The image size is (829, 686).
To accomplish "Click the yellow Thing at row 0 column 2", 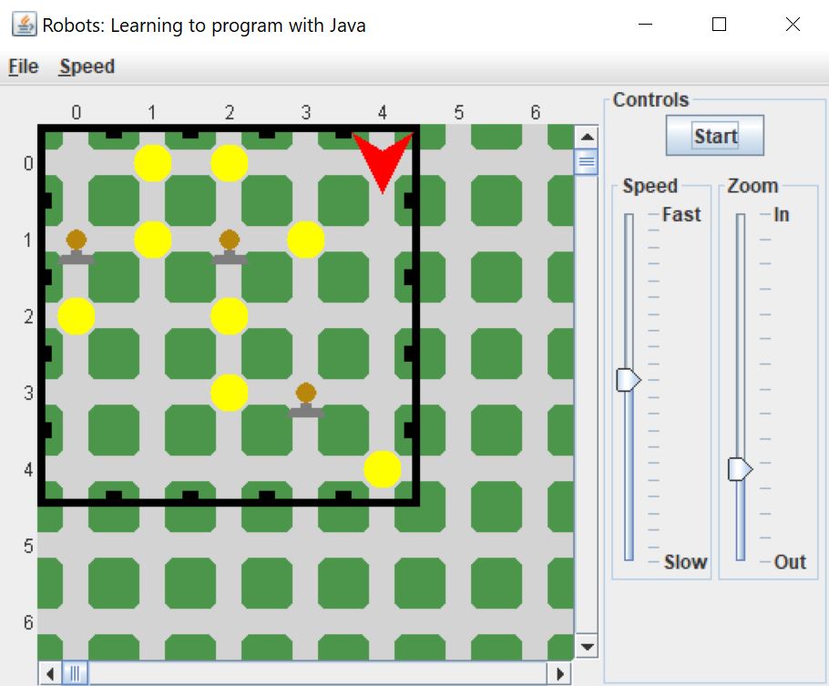I will (229, 163).
